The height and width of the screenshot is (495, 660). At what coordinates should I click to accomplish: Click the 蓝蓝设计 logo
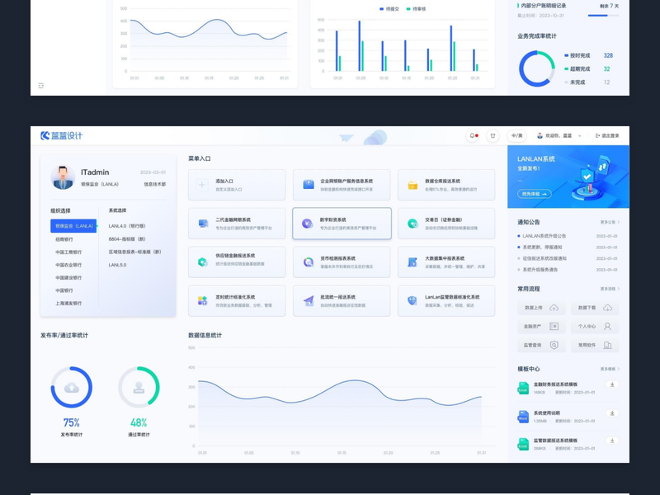[62, 135]
